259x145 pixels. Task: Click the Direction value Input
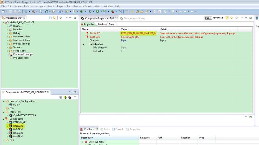pyautogui.click(x=124, y=40)
